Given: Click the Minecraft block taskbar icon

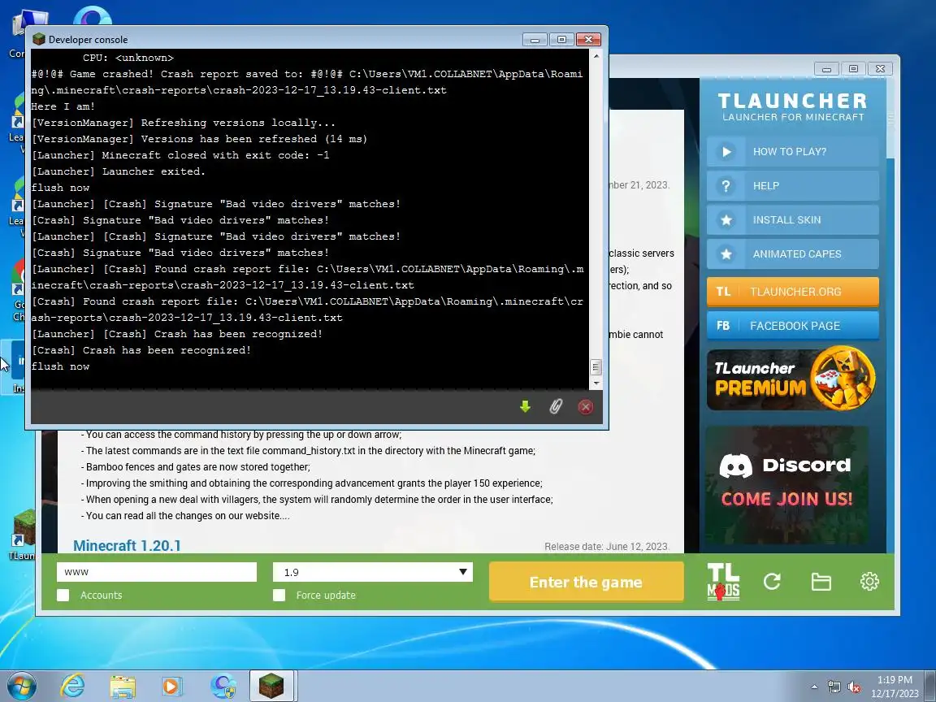Looking at the screenshot, I should [x=271, y=685].
